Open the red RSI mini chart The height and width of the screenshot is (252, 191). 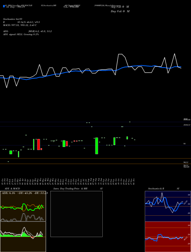point(168,237)
